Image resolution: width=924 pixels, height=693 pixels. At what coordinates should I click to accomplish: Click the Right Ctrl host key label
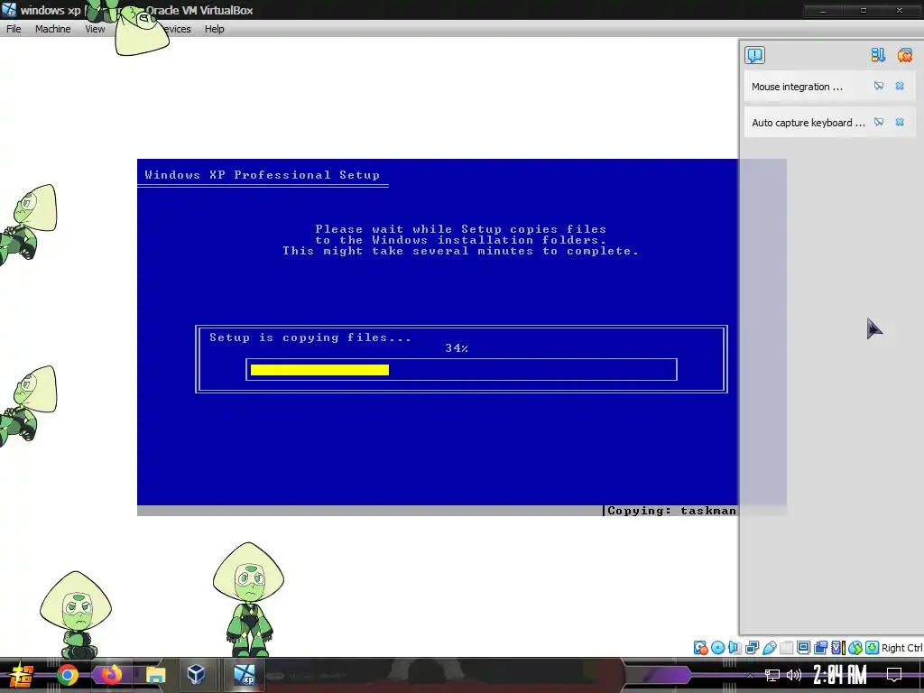click(x=902, y=648)
